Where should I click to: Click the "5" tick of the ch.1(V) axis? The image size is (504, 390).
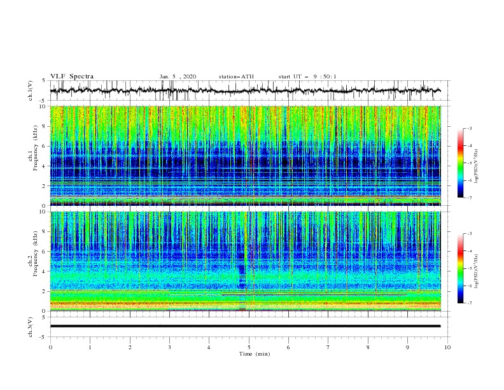coord(45,80)
